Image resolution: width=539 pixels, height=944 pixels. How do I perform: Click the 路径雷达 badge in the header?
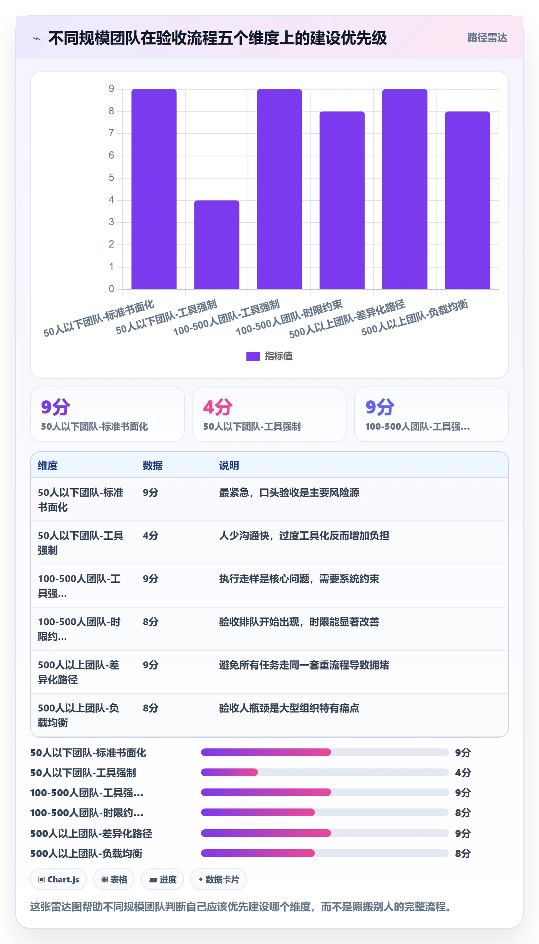click(x=487, y=38)
